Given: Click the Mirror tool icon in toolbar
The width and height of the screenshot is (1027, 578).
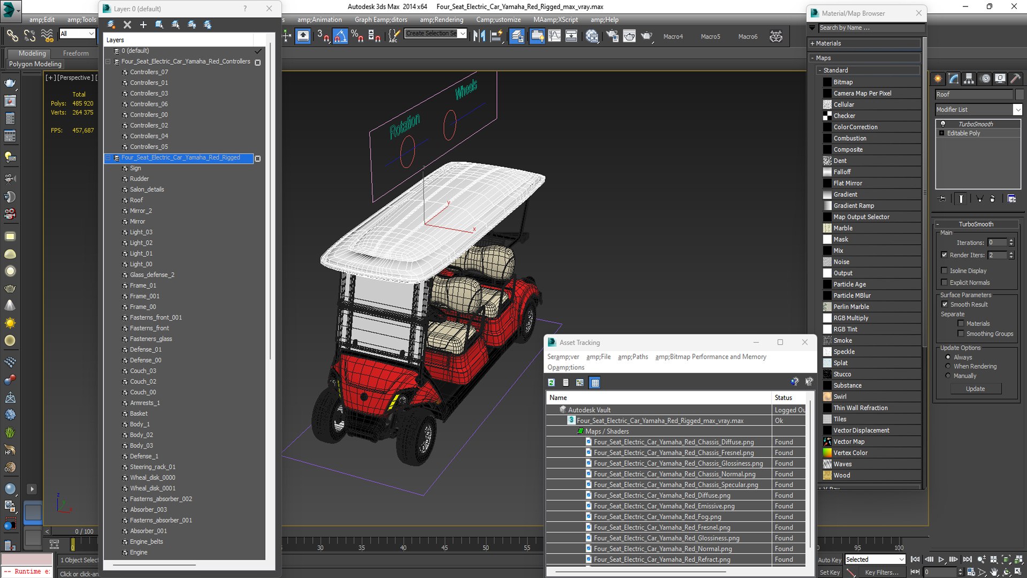Looking at the screenshot, I should point(479,36).
